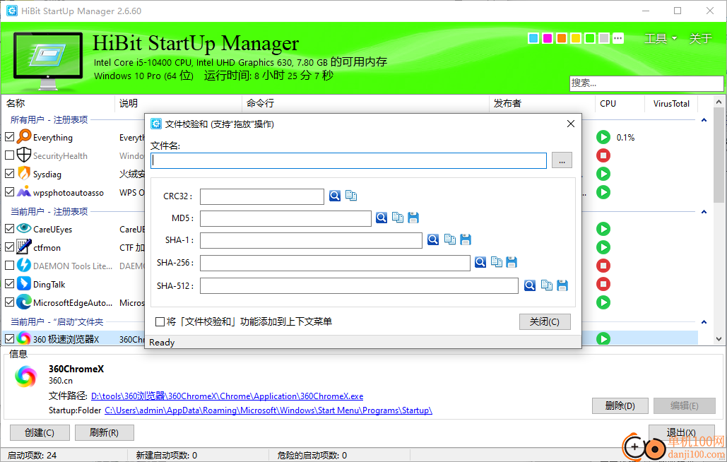727x462 pixels.
Task: Click the red stopped icon for DAEMON Tools Lite
Action: pyautogui.click(x=603, y=266)
